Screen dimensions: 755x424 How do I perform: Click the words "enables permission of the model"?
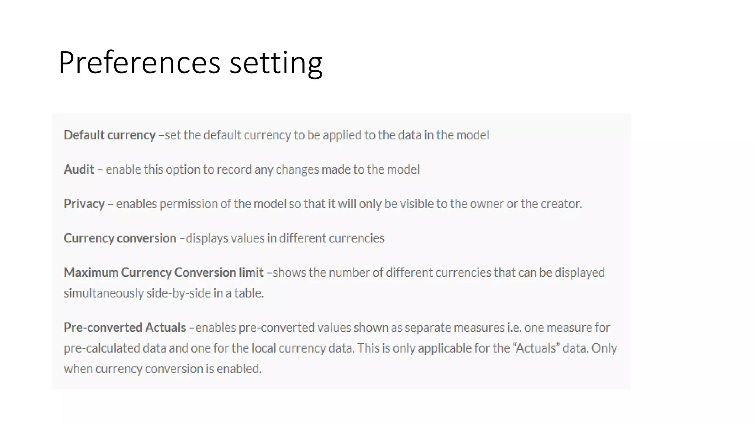tap(201, 204)
